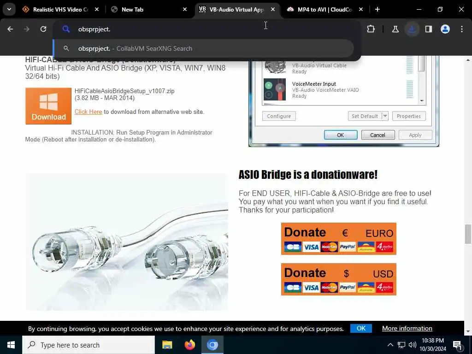
Task: Click ASIO Bridge is a donationware! heading
Action: [308, 175]
